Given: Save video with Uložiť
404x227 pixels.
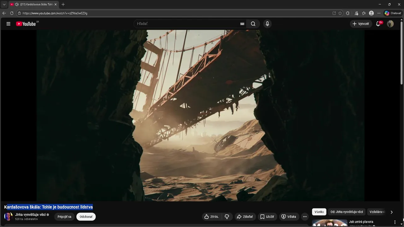Looking at the screenshot, I should click(267, 217).
